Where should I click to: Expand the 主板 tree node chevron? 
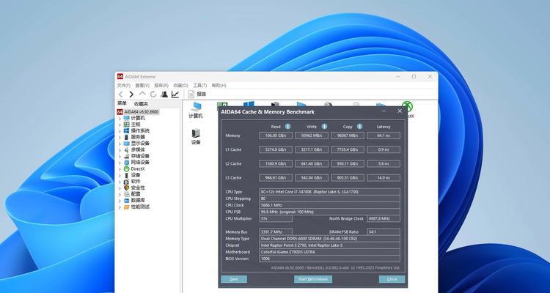tap(120, 125)
